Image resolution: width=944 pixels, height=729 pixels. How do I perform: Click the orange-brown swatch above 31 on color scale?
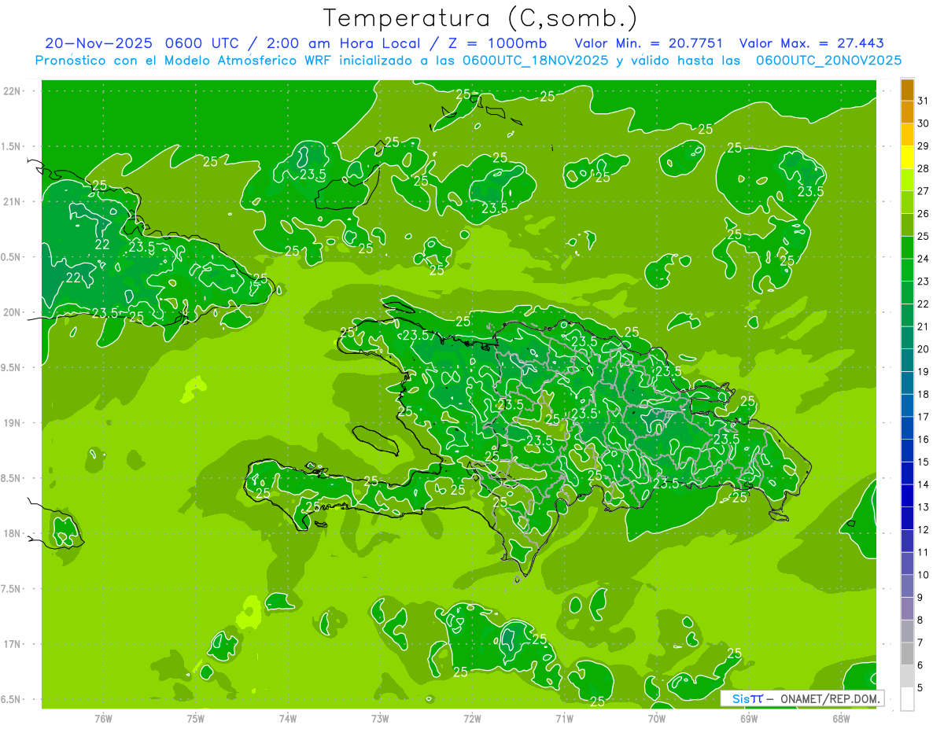pyautogui.click(x=907, y=90)
